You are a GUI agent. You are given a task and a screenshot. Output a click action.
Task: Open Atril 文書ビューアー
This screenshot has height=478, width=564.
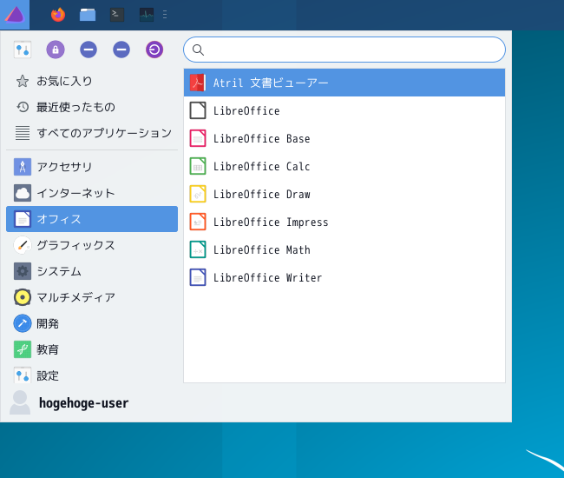point(344,83)
